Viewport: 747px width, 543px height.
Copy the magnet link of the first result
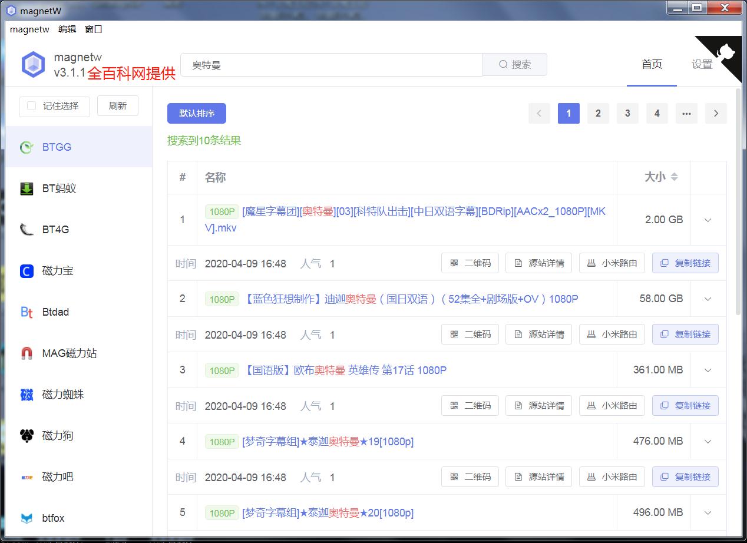click(x=685, y=263)
